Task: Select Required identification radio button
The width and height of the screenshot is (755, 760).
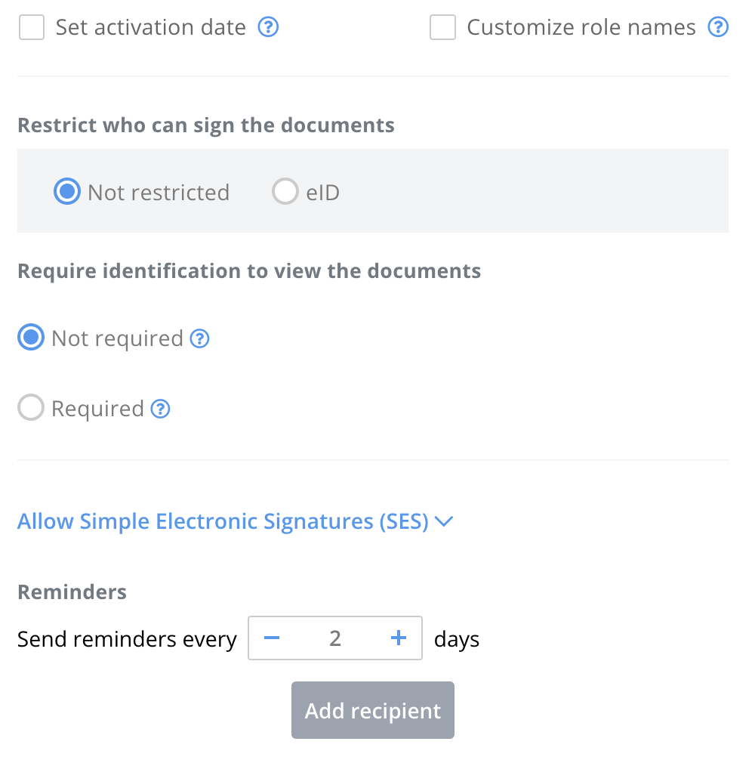Action: [31, 407]
